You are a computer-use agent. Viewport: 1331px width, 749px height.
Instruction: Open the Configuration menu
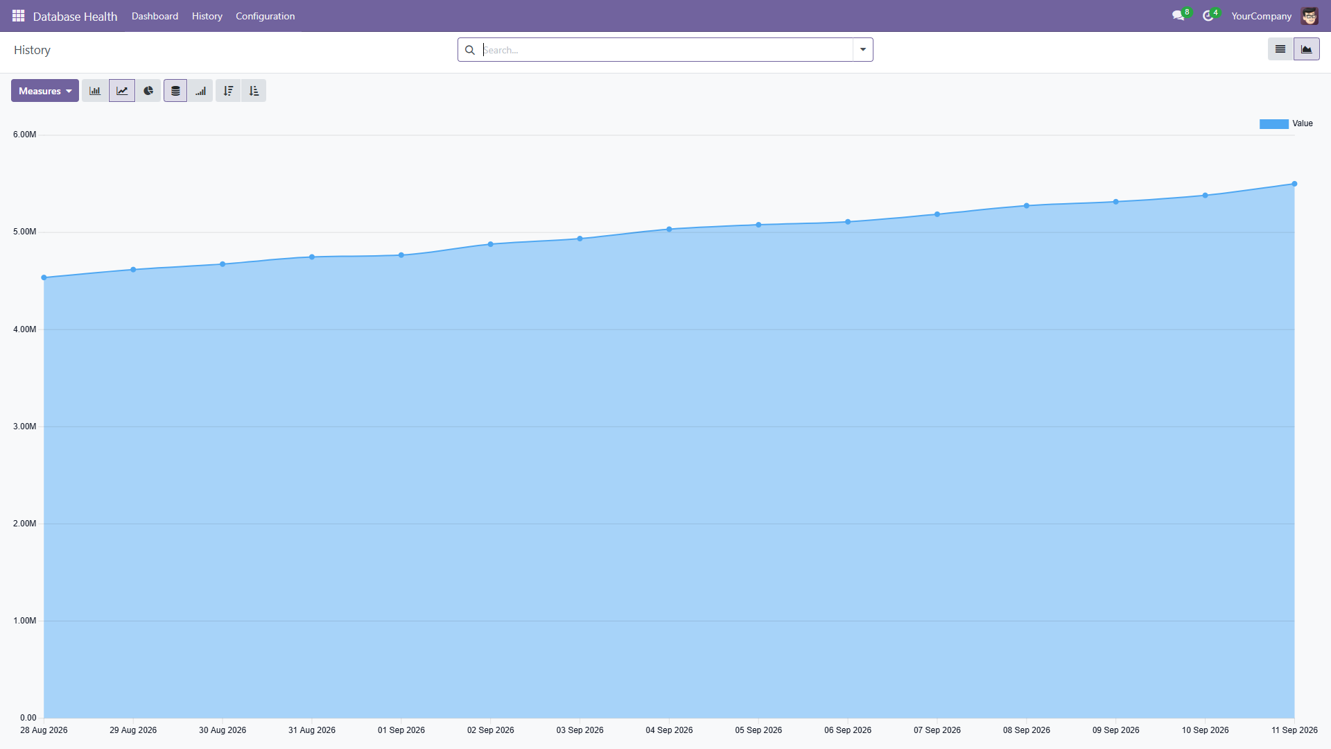(x=265, y=16)
